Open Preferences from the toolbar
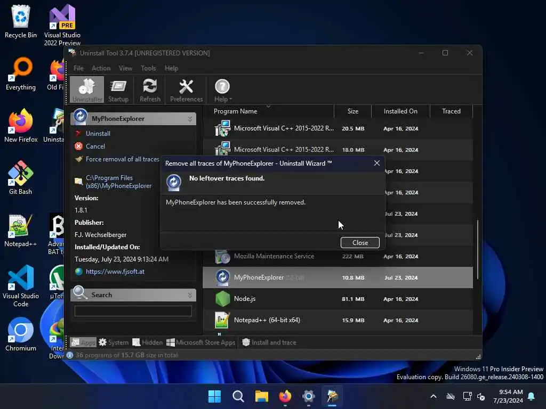The height and width of the screenshot is (409, 546). point(186,90)
